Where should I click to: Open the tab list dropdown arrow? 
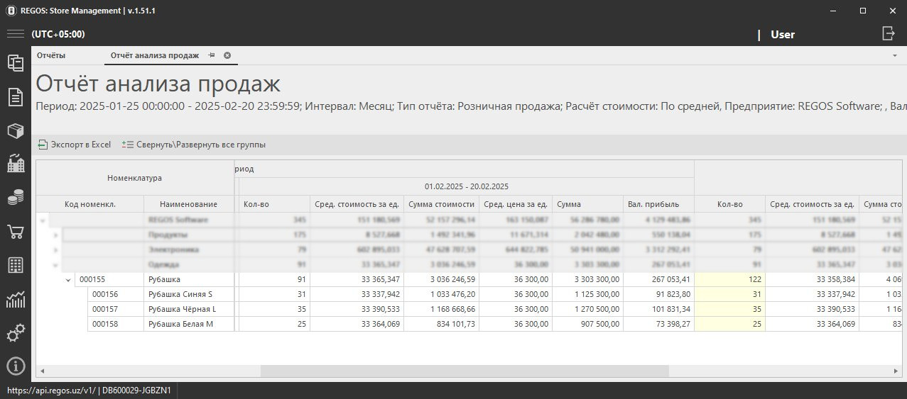894,55
